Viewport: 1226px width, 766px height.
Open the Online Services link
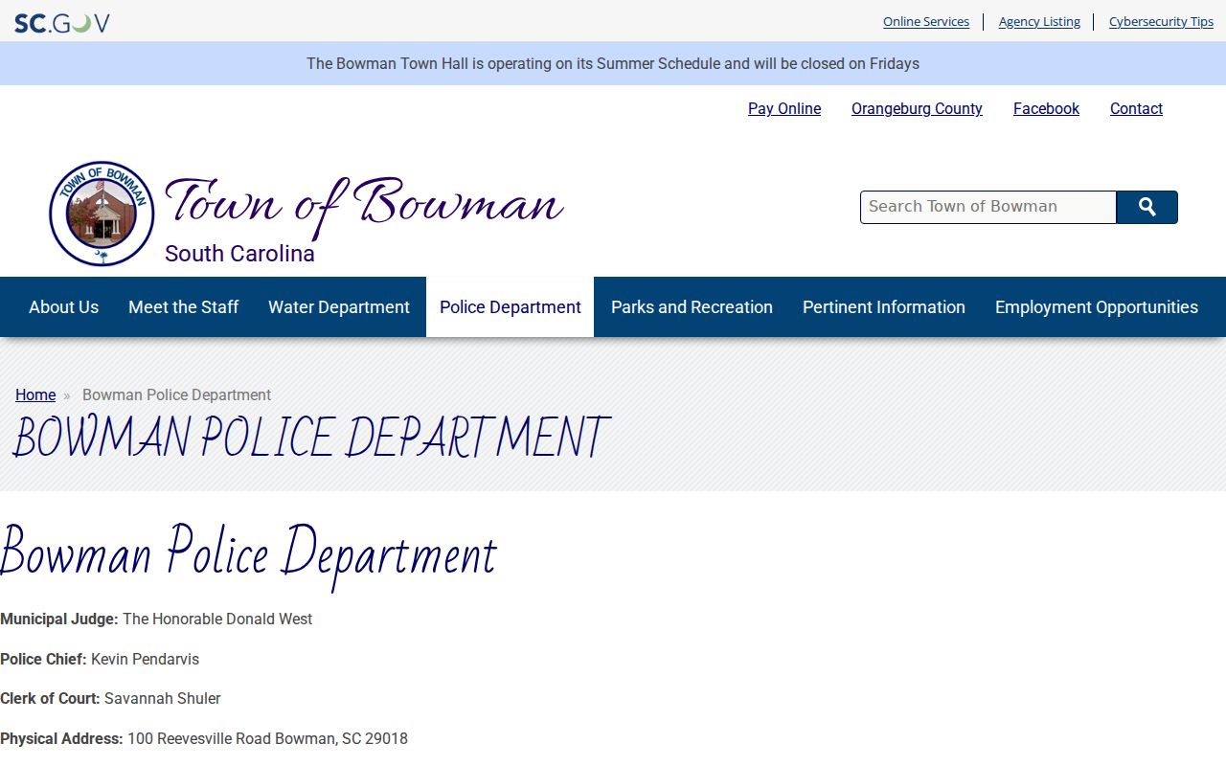926,21
